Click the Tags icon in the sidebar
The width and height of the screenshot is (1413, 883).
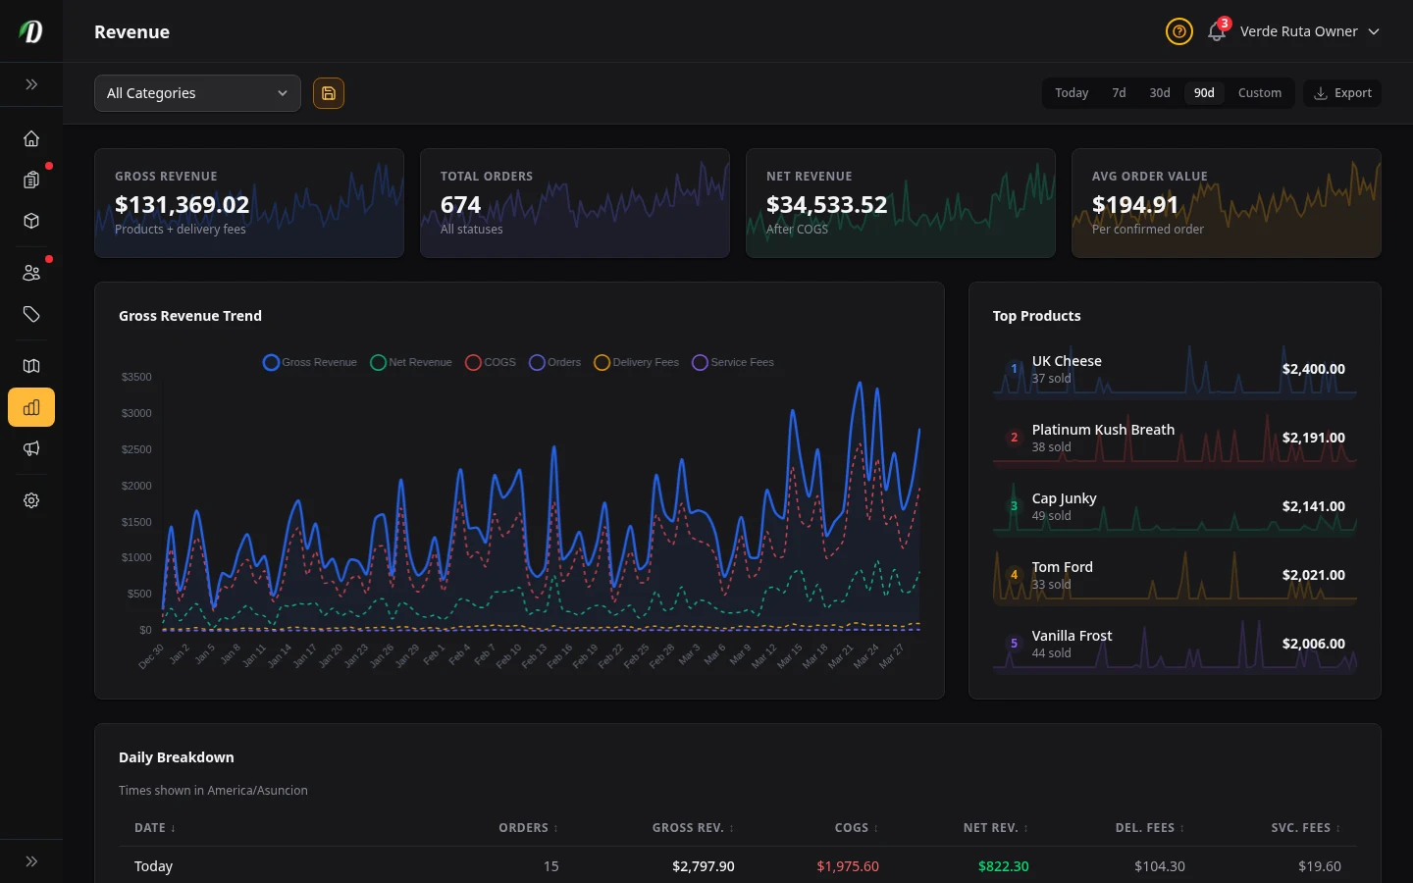click(x=31, y=314)
